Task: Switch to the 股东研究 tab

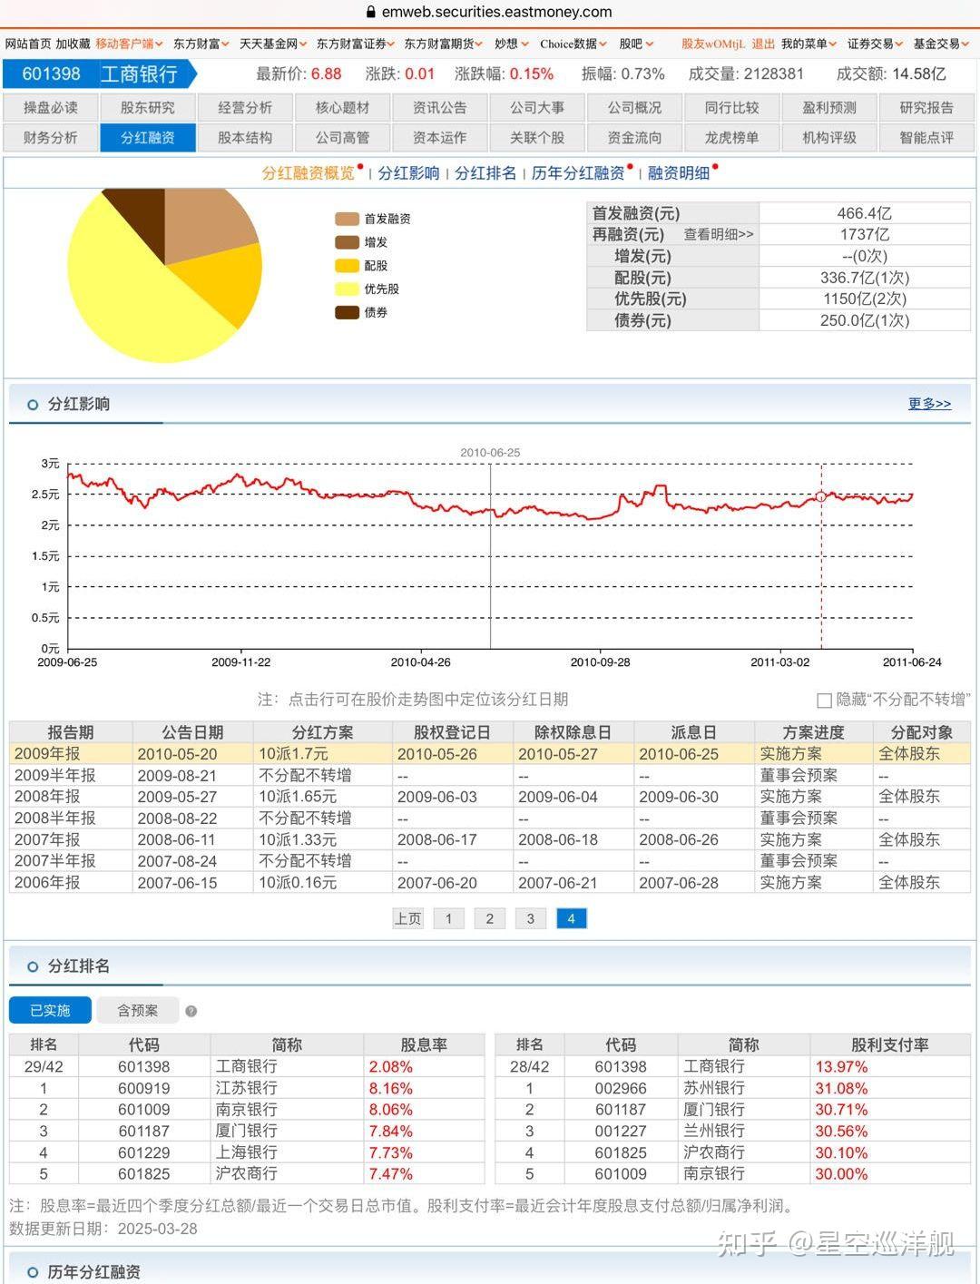Action: pyautogui.click(x=148, y=108)
